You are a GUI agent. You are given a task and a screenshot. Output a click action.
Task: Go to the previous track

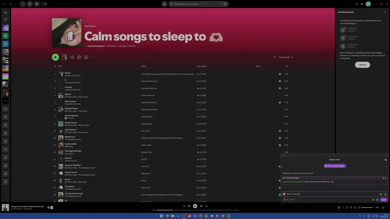tap(189, 206)
